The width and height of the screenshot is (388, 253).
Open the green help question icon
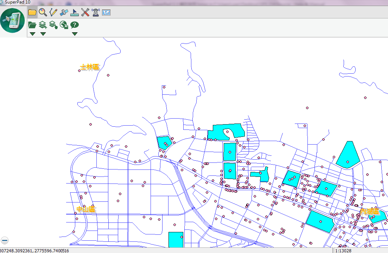coord(75,25)
